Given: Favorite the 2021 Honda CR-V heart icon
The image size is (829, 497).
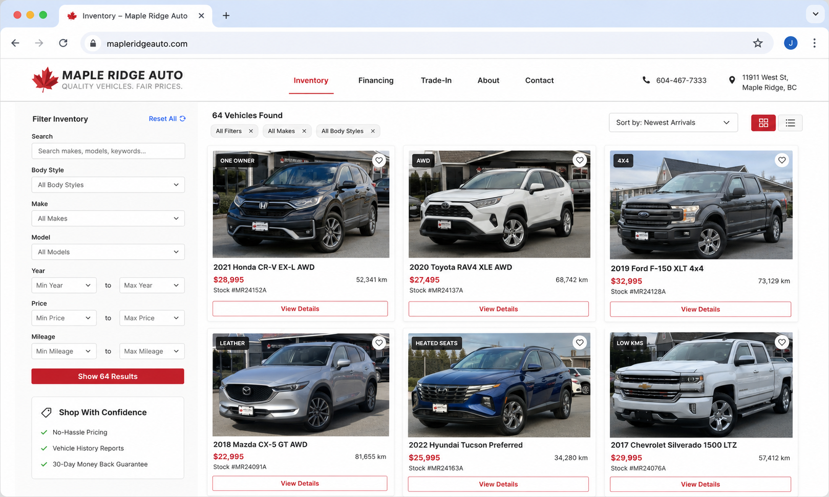Looking at the screenshot, I should [x=379, y=160].
